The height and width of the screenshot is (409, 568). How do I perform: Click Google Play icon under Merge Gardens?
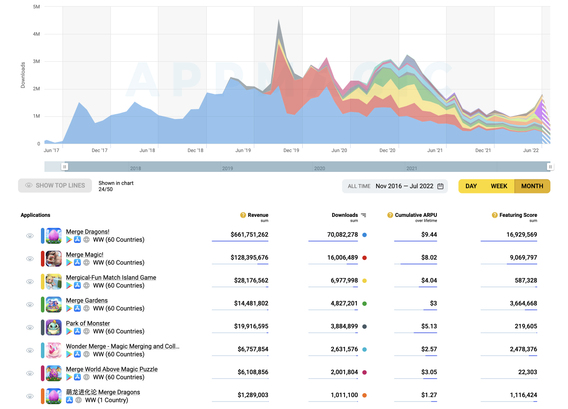(x=69, y=309)
